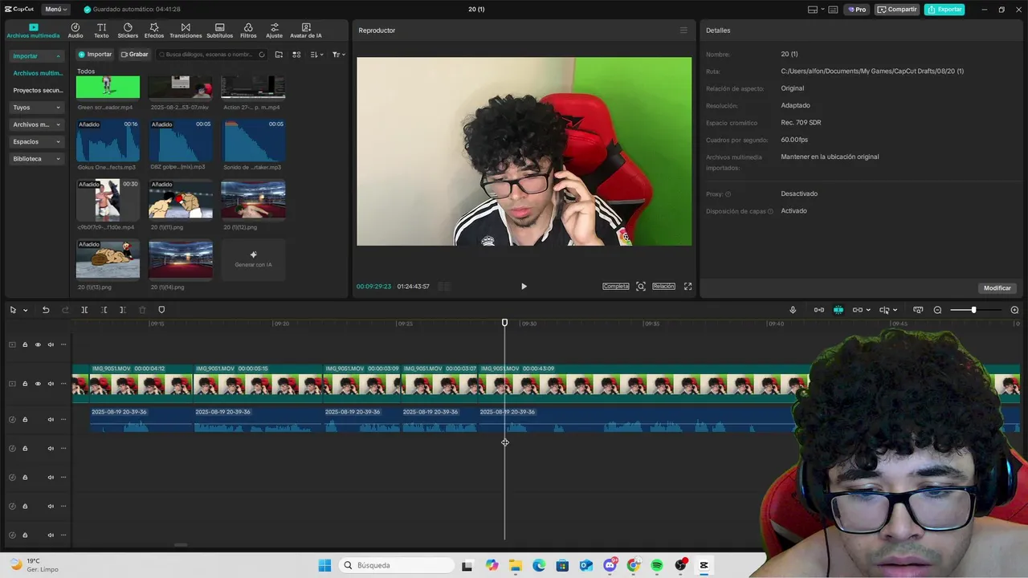Click the Modificar button

click(x=997, y=288)
